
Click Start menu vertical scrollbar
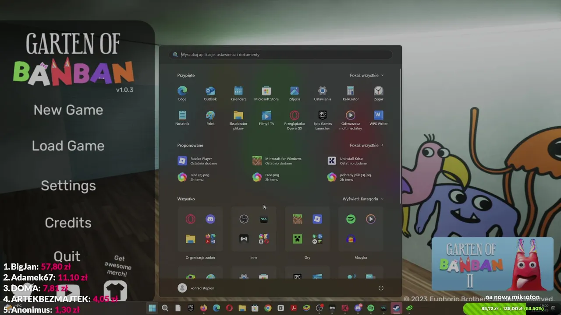click(400, 136)
